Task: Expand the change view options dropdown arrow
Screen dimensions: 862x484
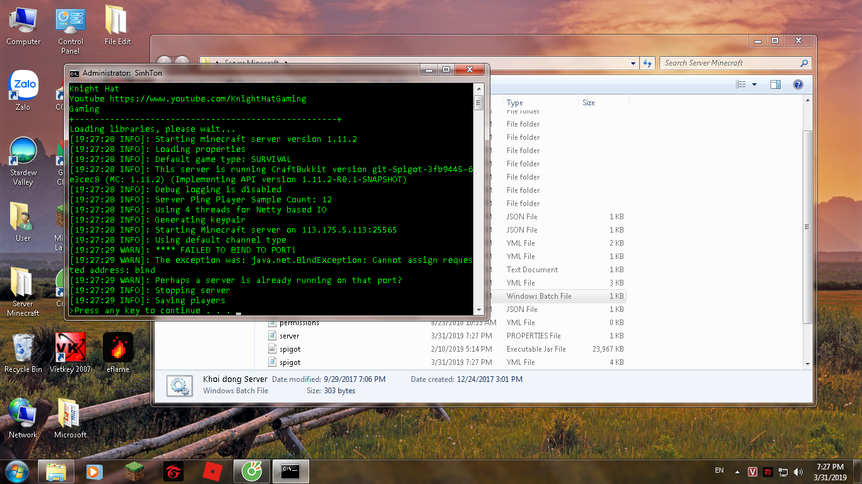Action: click(x=754, y=84)
